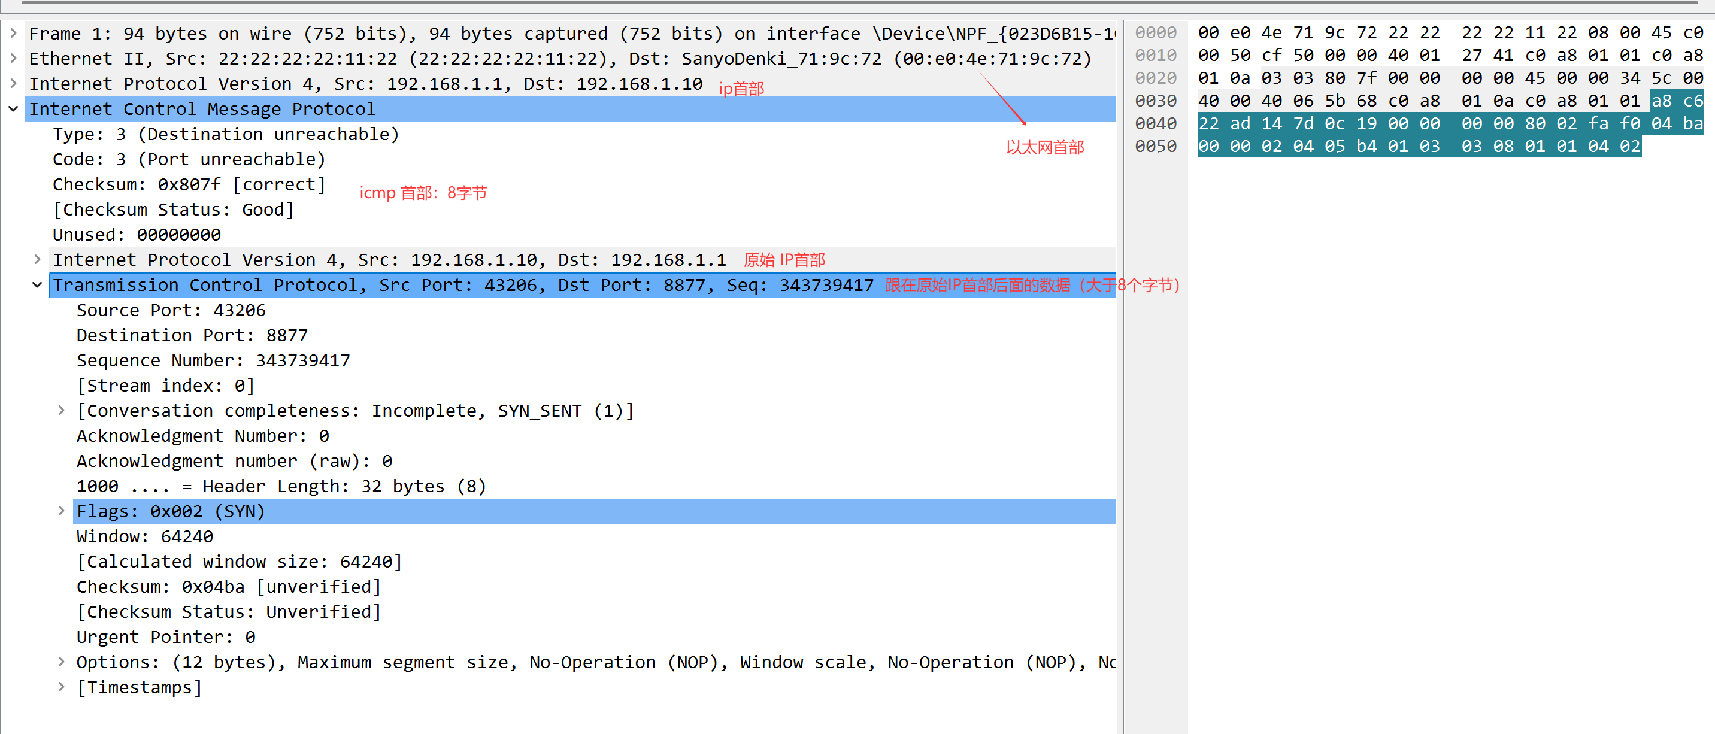The height and width of the screenshot is (734, 1715).
Task: Expand the Conversation completeness arrow
Action: [61, 411]
